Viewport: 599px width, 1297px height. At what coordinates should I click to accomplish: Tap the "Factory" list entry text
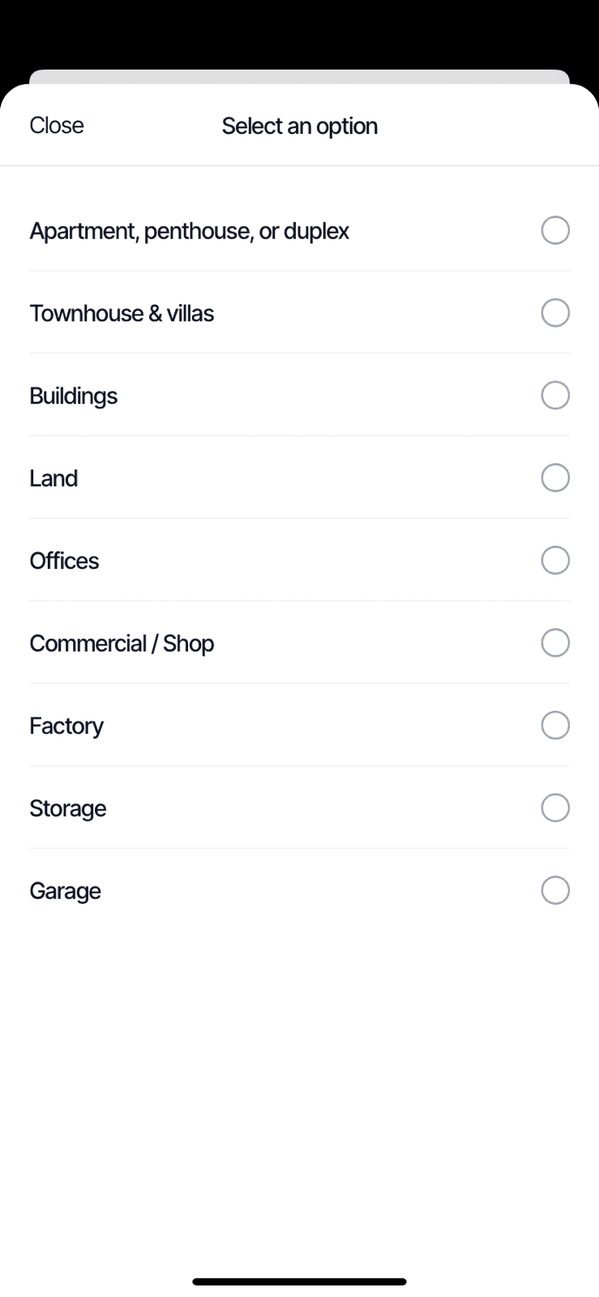[x=66, y=726]
